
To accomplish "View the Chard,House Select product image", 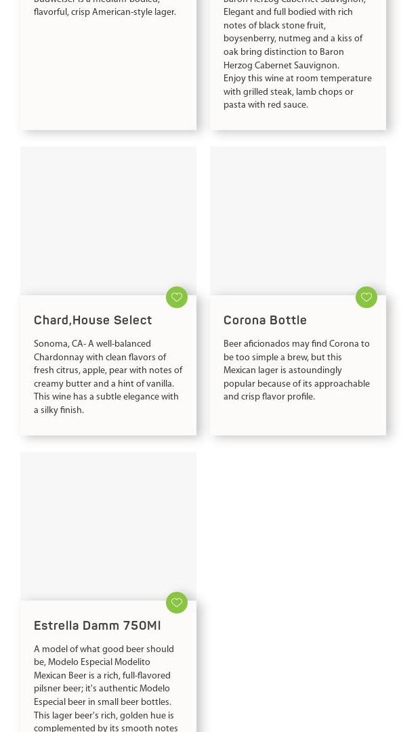I will tap(108, 221).
